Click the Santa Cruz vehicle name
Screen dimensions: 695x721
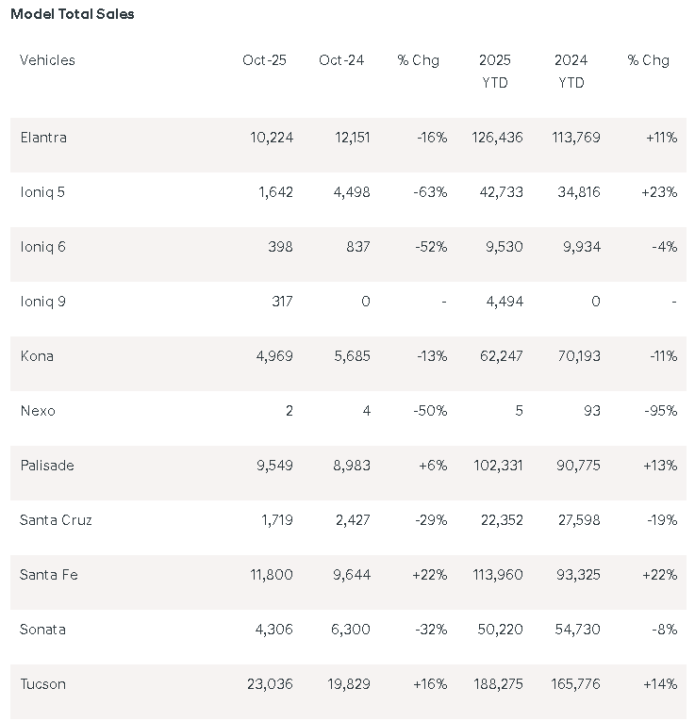56,520
